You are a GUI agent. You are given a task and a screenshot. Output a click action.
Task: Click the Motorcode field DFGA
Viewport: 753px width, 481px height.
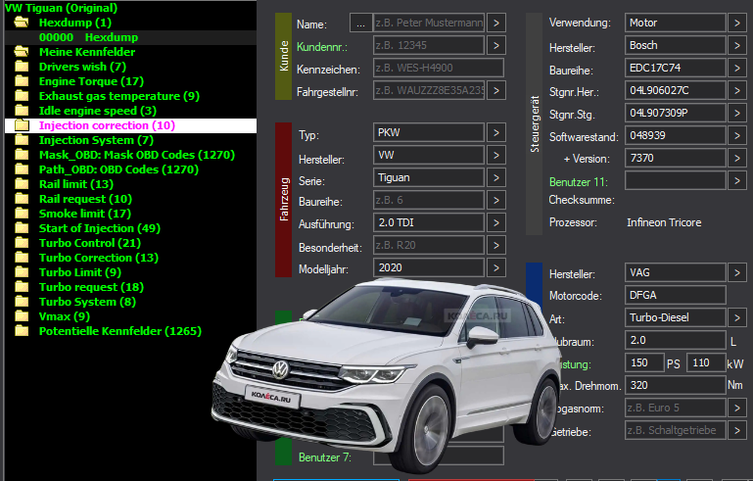point(676,295)
